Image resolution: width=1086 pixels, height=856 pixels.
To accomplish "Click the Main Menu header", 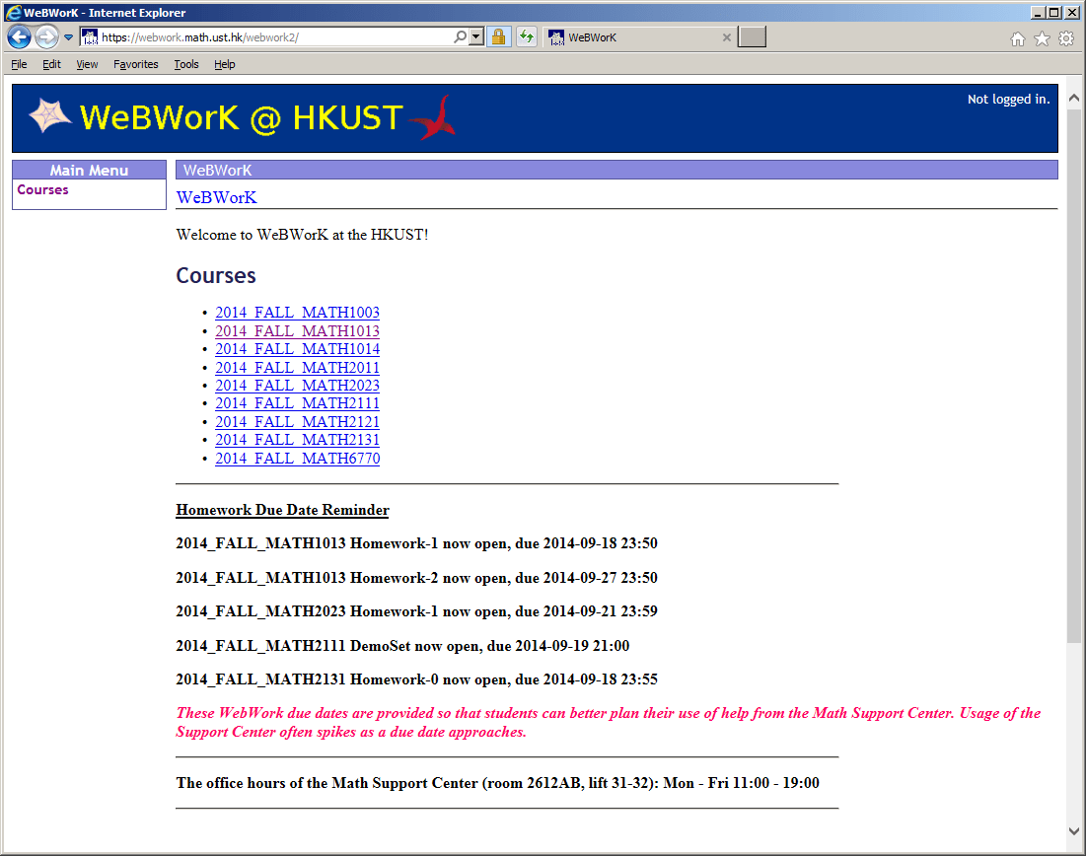I will click(x=90, y=170).
